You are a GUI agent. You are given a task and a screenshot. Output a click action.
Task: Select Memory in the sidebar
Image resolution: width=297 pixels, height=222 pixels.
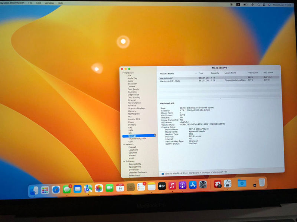[x=132, y=111]
